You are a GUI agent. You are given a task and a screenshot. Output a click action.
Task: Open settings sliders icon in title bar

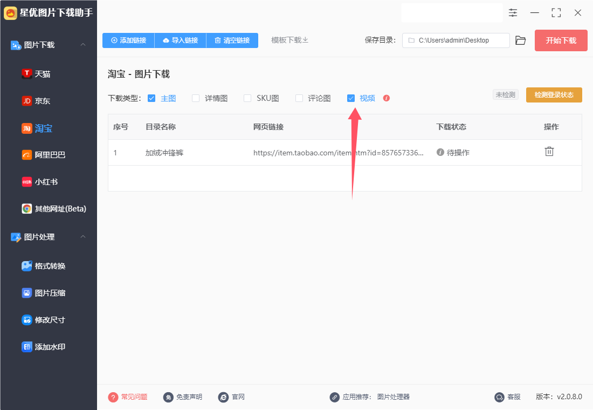pyautogui.click(x=513, y=13)
